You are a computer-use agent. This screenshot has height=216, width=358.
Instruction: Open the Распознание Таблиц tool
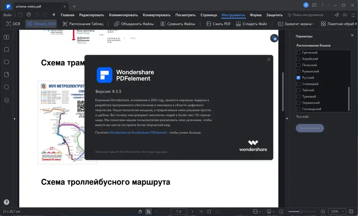tap(83, 24)
